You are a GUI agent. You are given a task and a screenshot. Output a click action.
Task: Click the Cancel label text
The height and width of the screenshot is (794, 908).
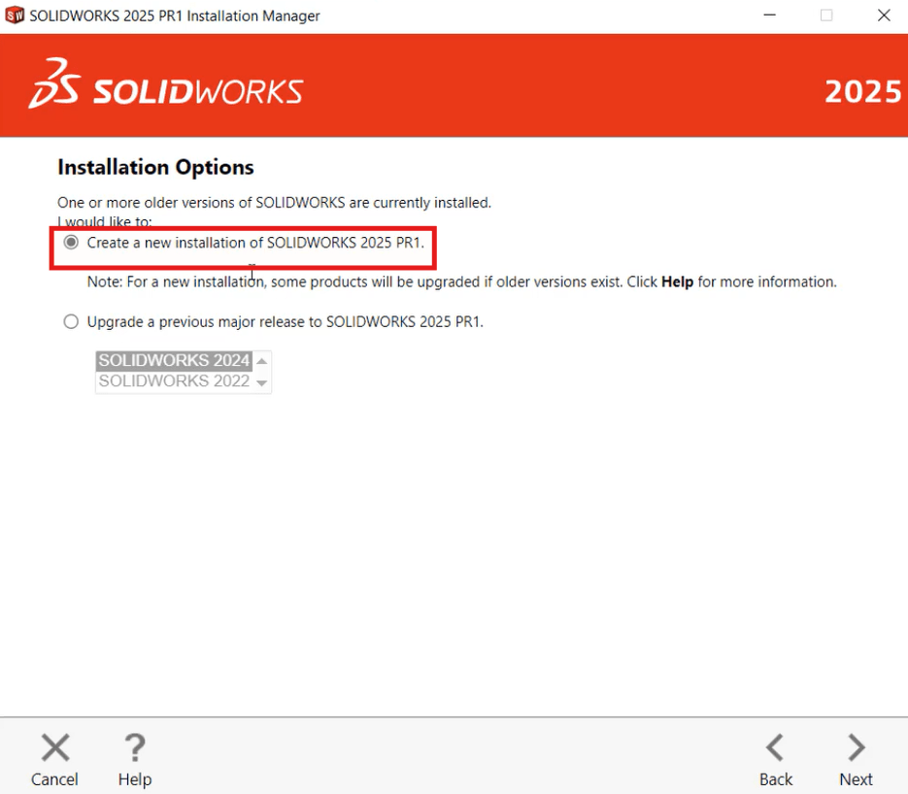(54, 778)
